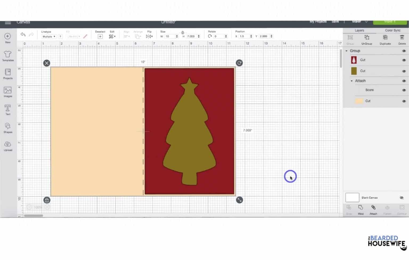Image resolution: width=409 pixels, height=260 pixels.
Task: Select the Text tool in the sidebar
Action: (7, 109)
